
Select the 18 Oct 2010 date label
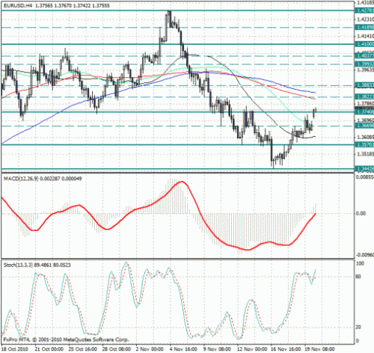point(15,349)
